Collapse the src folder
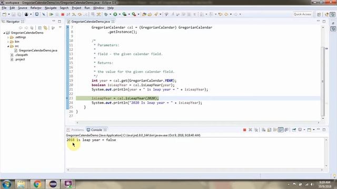Image resolution: width=337 pixels, height=189 pixels. (8, 46)
